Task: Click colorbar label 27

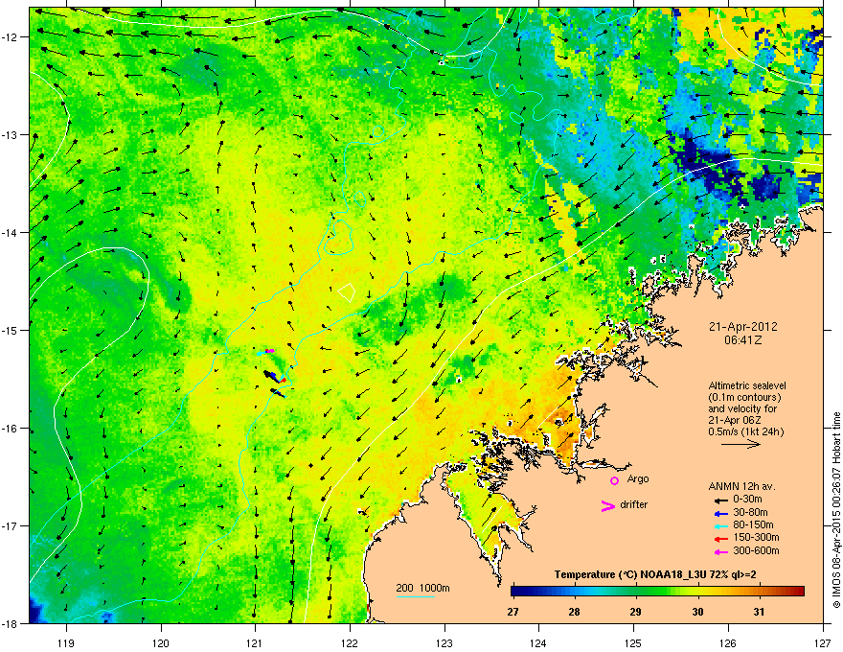Action: [513, 612]
